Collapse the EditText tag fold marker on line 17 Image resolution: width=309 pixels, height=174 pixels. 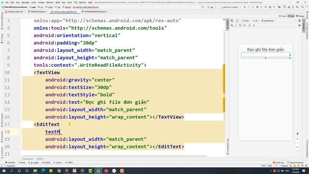(20, 125)
